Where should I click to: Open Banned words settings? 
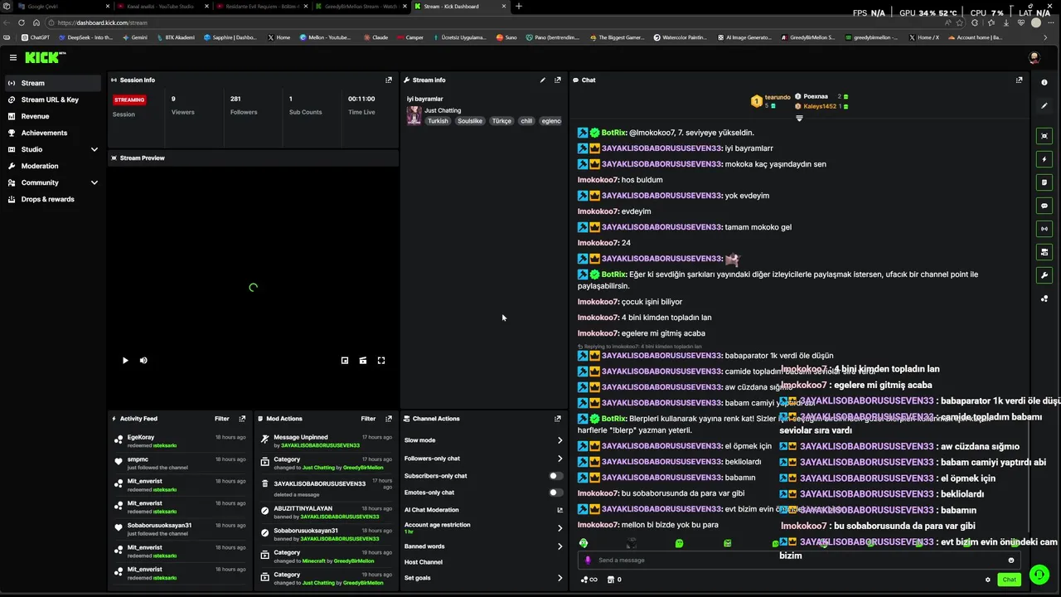click(483, 546)
